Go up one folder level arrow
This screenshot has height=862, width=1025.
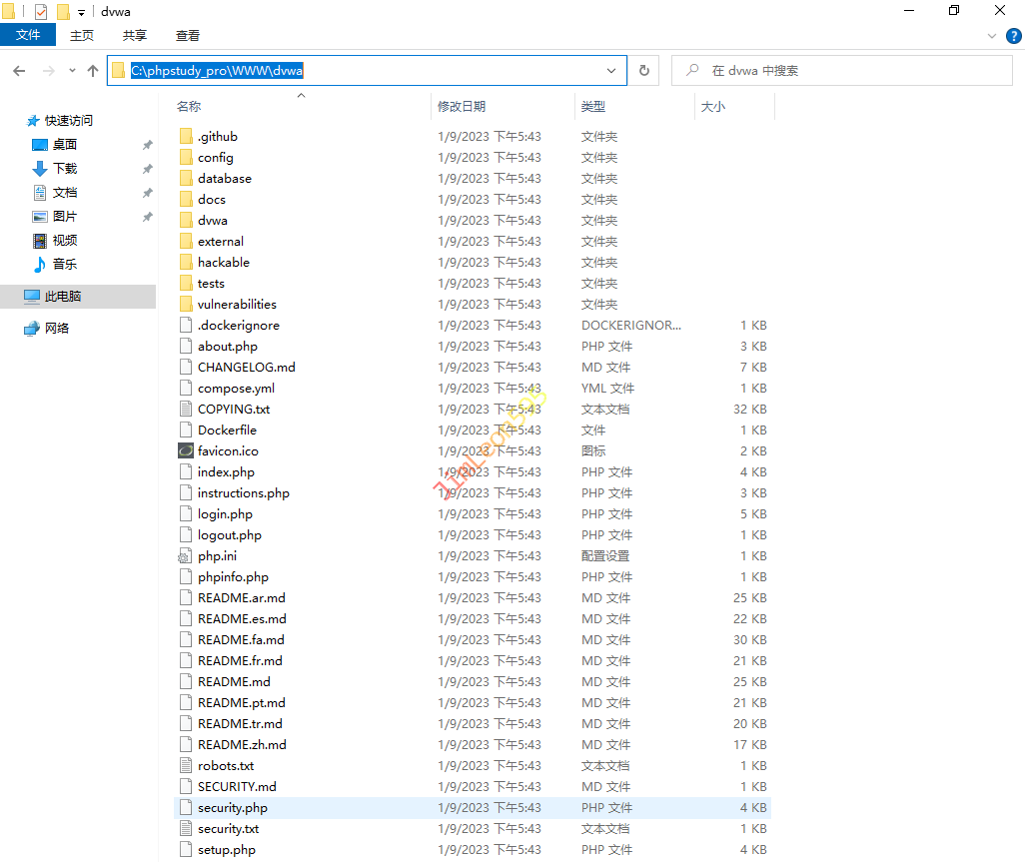[x=93, y=71]
